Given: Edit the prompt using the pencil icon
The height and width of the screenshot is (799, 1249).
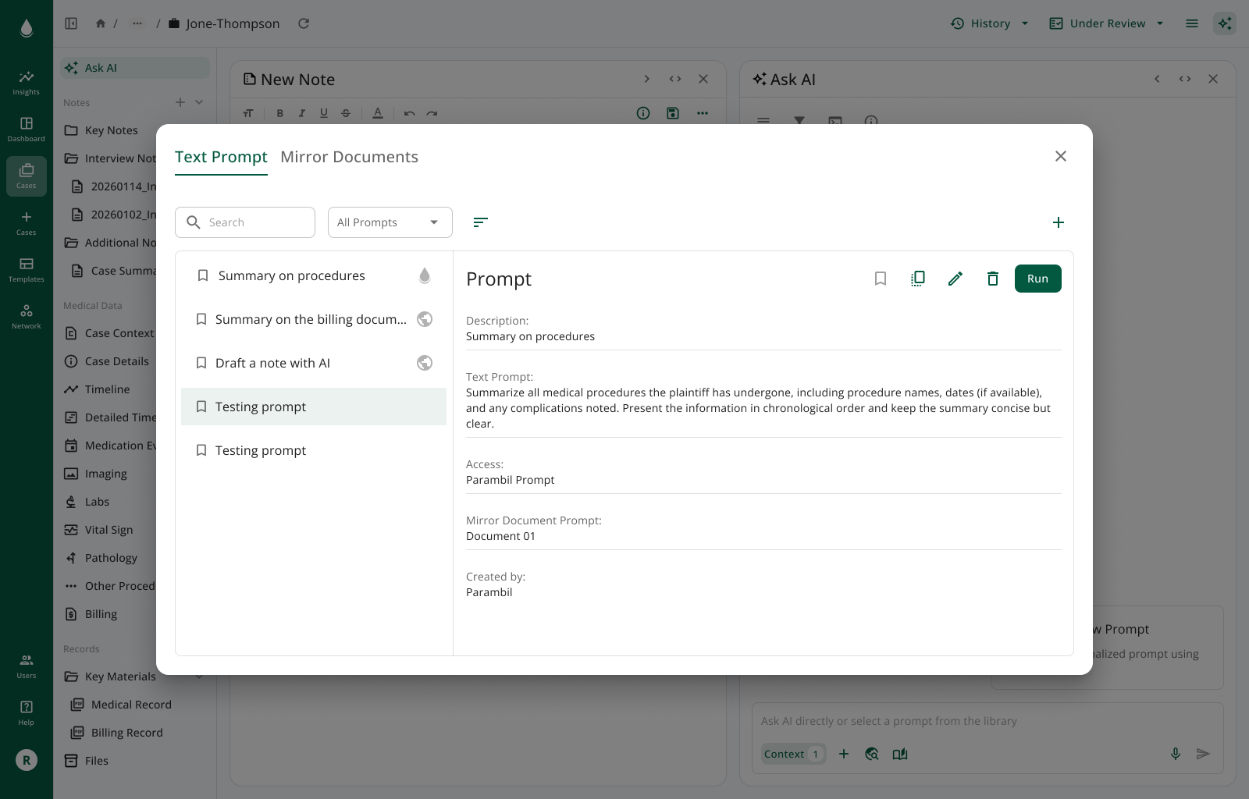Looking at the screenshot, I should pyautogui.click(x=955, y=278).
